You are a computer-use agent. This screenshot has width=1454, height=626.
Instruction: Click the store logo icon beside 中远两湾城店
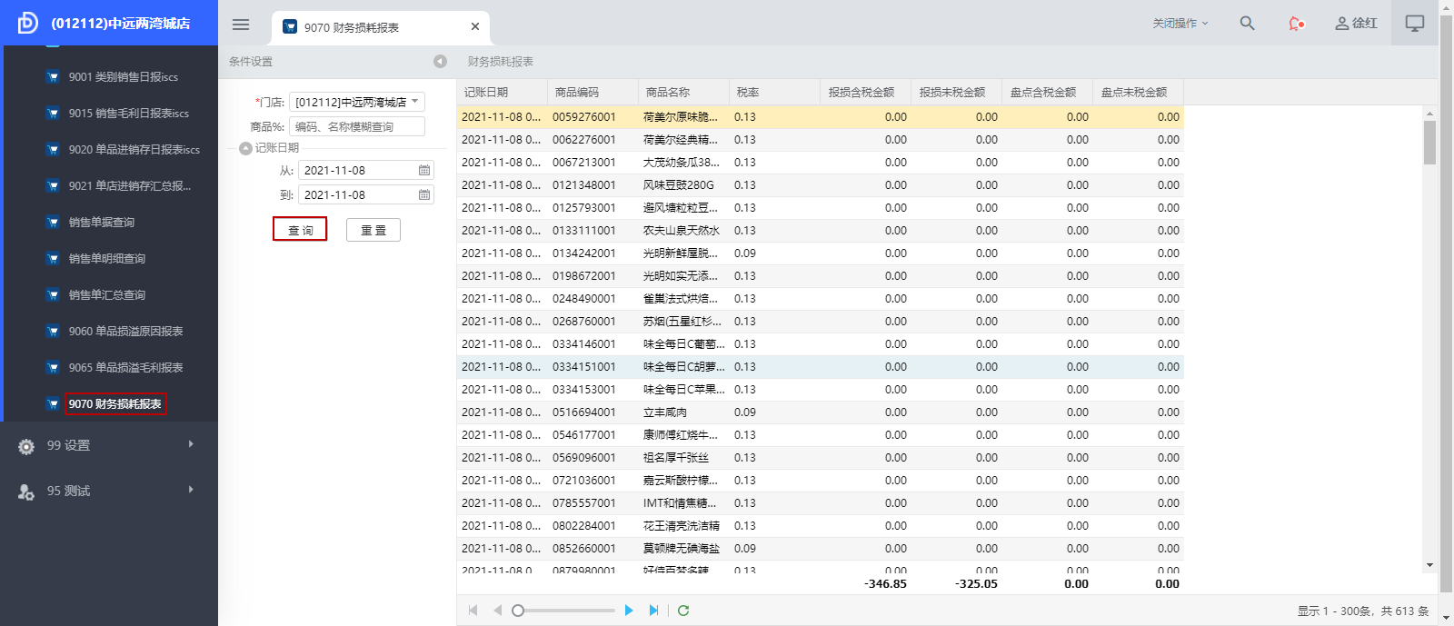click(x=28, y=23)
